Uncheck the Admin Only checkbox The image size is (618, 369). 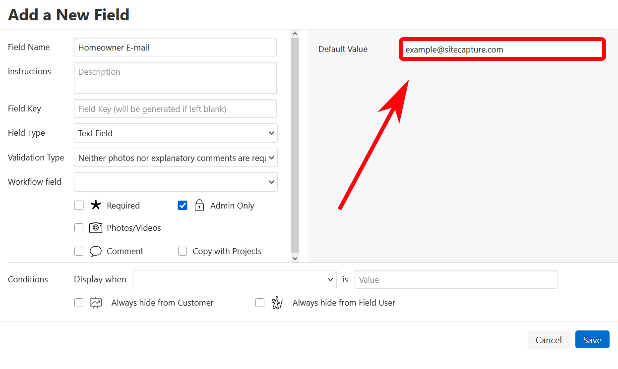coord(183,206)
